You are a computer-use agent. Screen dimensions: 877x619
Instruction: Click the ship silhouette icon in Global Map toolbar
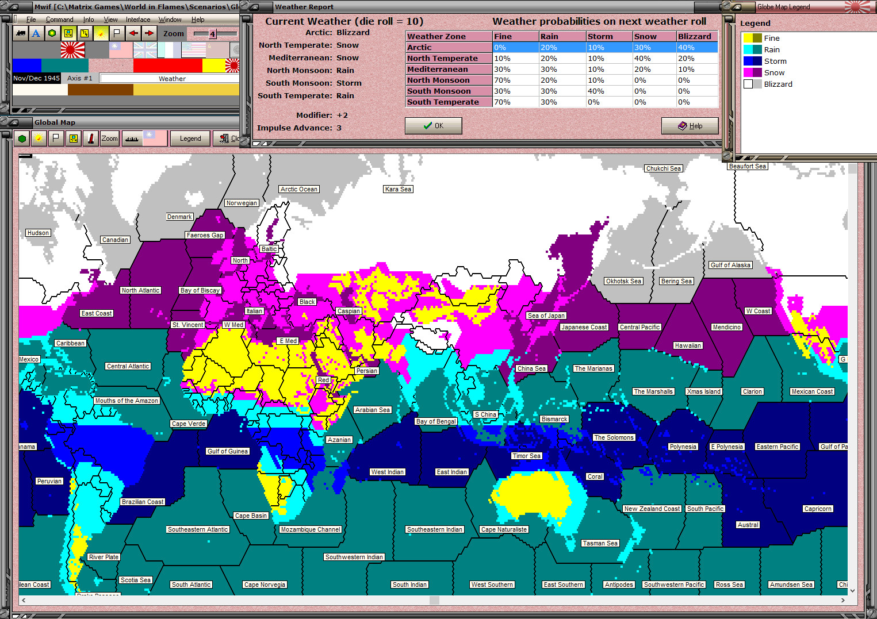[x=132, y=139]
